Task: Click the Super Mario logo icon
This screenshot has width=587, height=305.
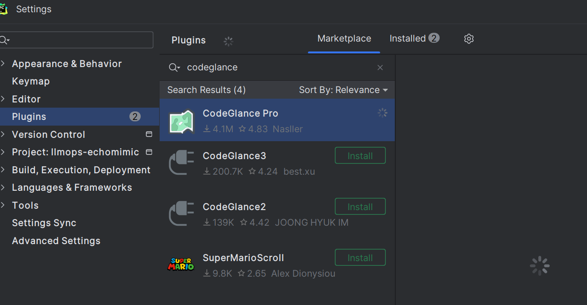Action: pos(181,264)
